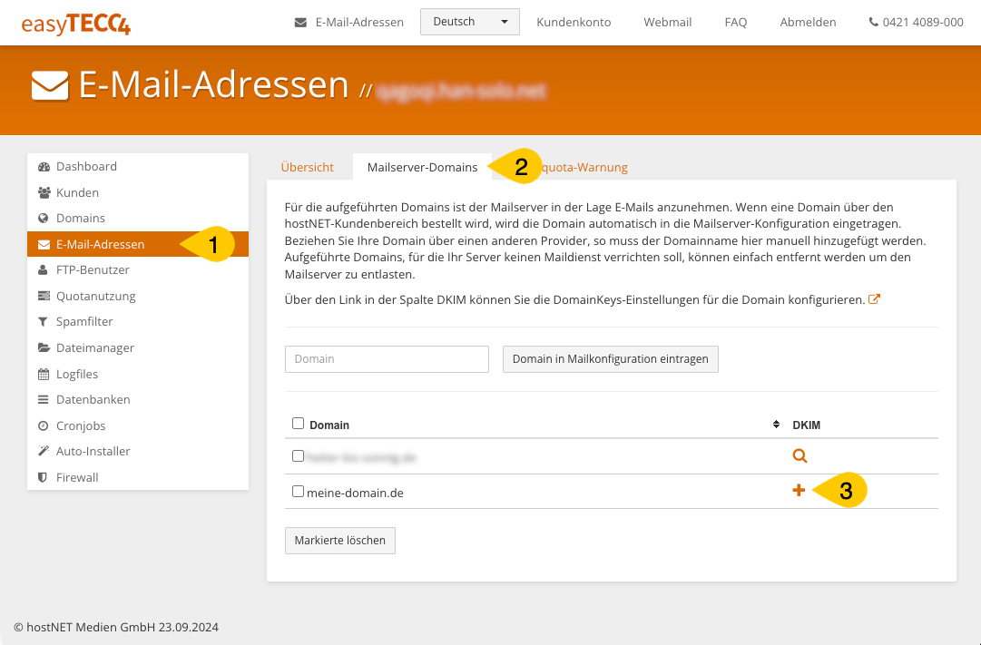
Task: Click the orange plus DKIM icon for meine-domain.de
Action: (x=799, y=491)
